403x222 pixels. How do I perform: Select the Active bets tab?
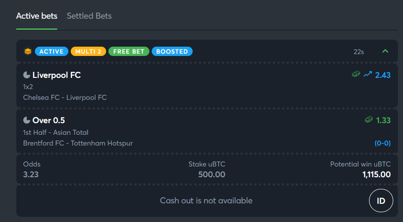point(37,16)
